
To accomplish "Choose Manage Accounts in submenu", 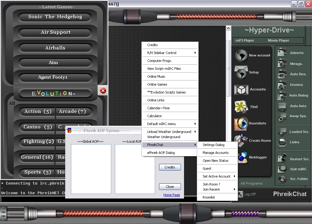I will (217, 153).
